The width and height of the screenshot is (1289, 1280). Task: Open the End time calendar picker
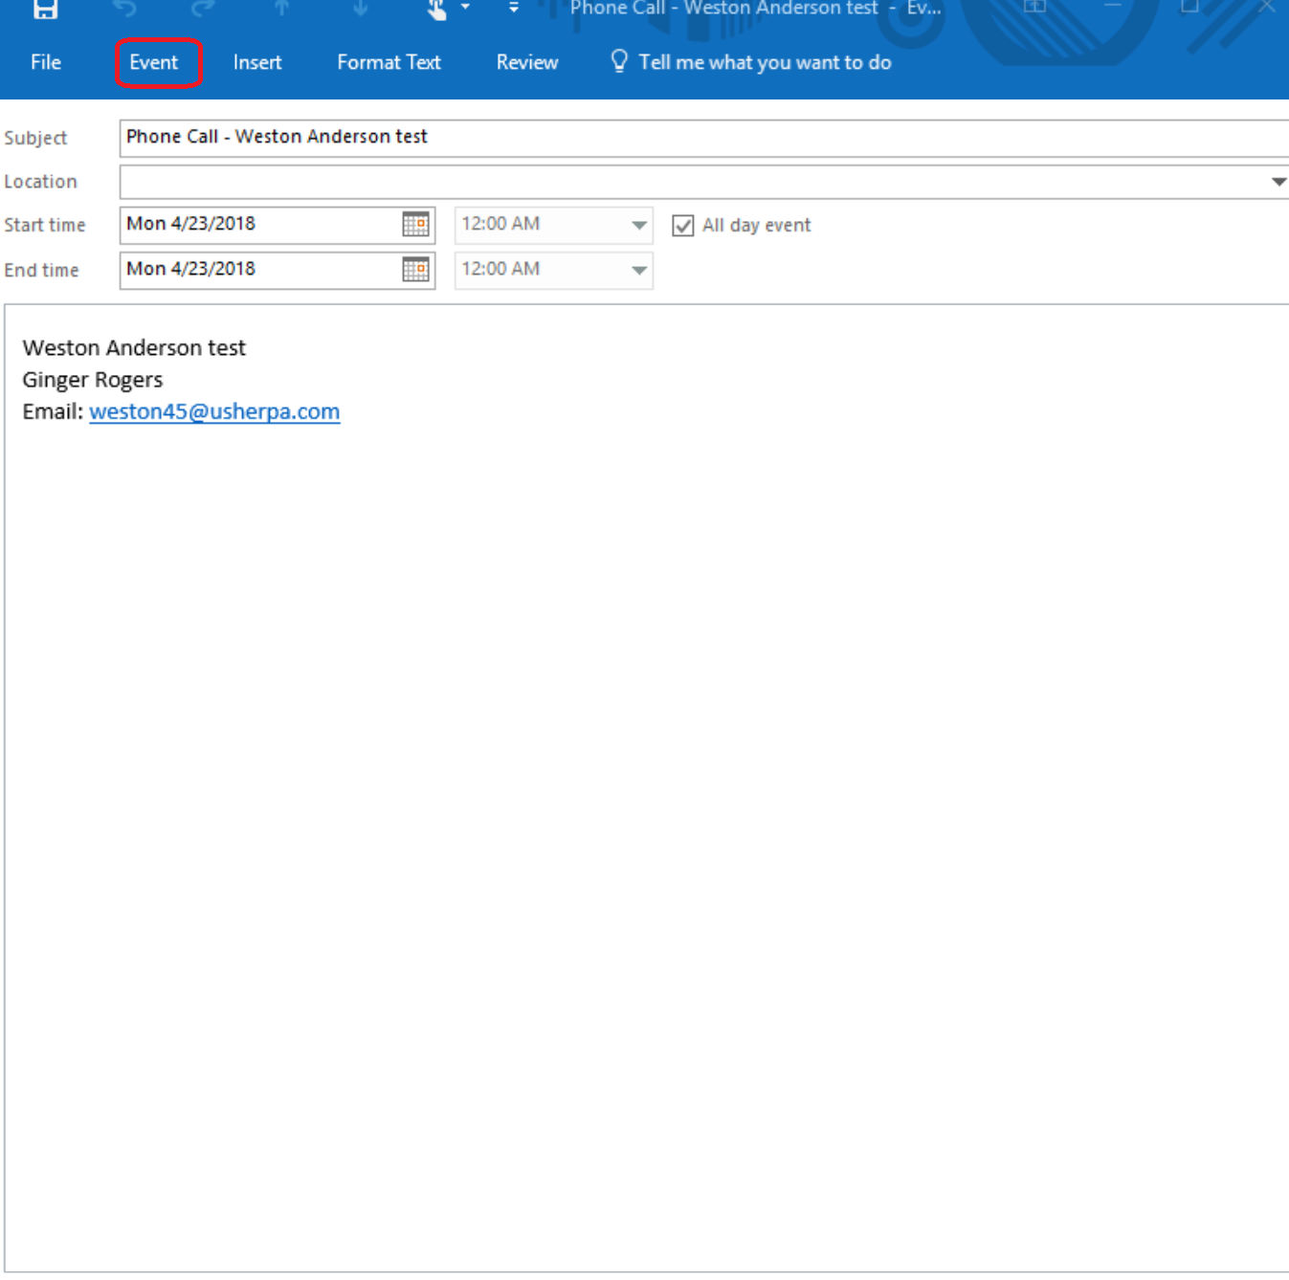click(415, 270)
